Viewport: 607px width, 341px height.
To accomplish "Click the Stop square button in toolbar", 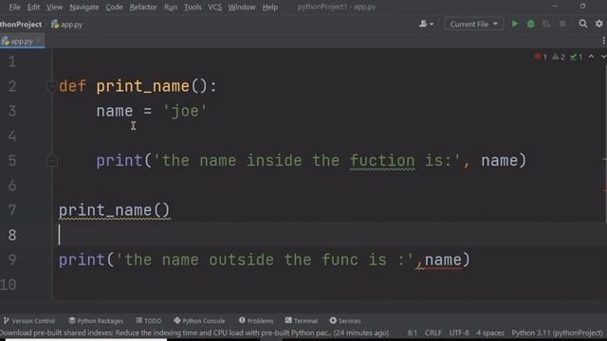I will [x=562, y=24].
